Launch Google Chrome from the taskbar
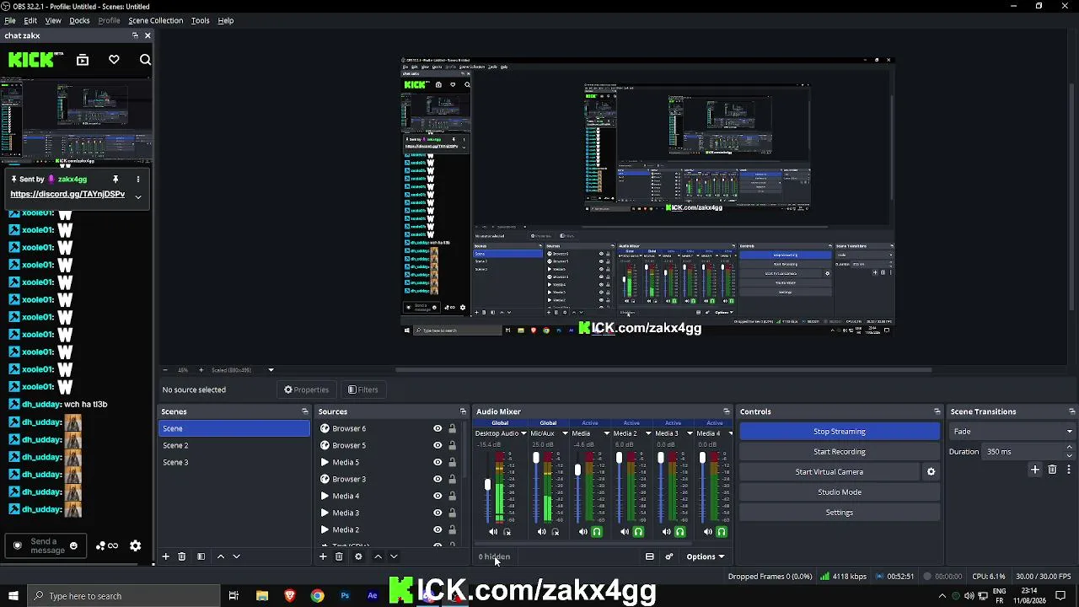The image size is (1079, 607). pyautogui.click(x=317, y=596)
